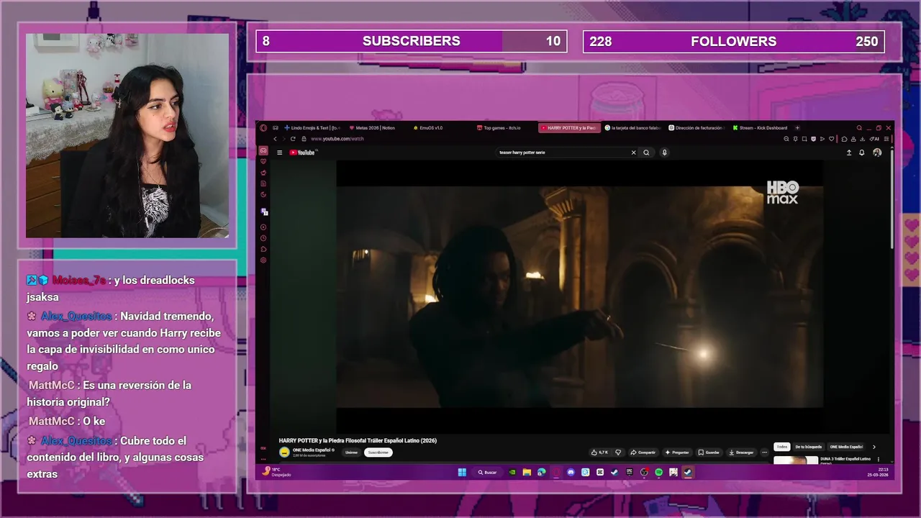Open the Twitch icon in Opera sidebar
921x518 pixels.
263,212
